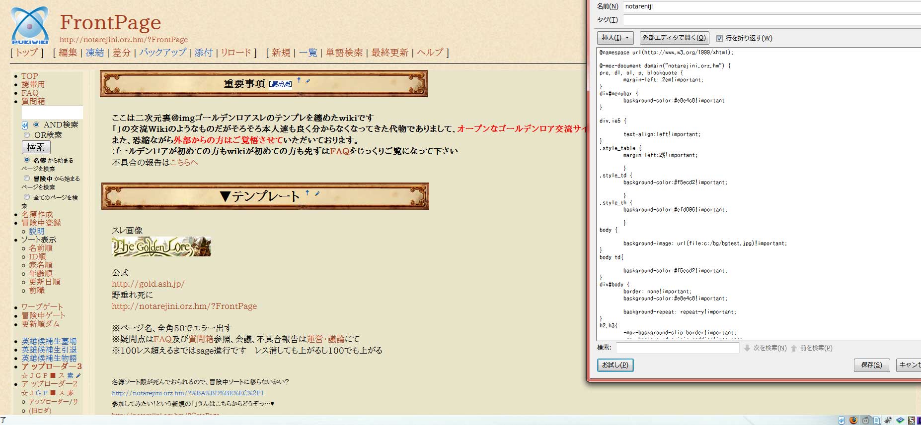This screenshot has width=921, height=425.
Task: Click The Golden Lore banner image
Action: [x=161, y=246]
